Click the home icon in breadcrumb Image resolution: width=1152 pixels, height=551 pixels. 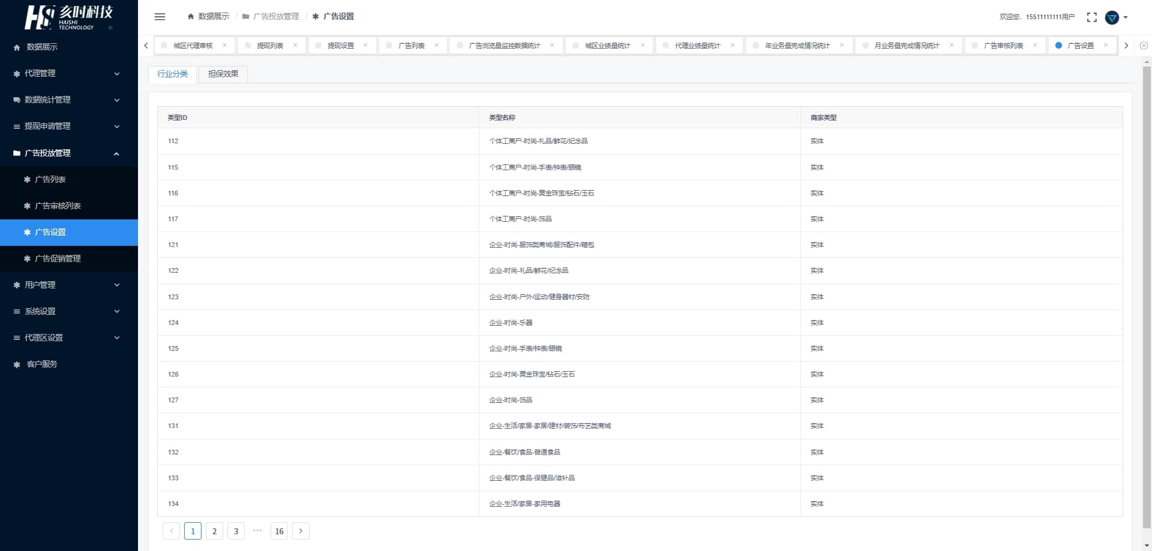pyautogui.click(x=191, y=17)
